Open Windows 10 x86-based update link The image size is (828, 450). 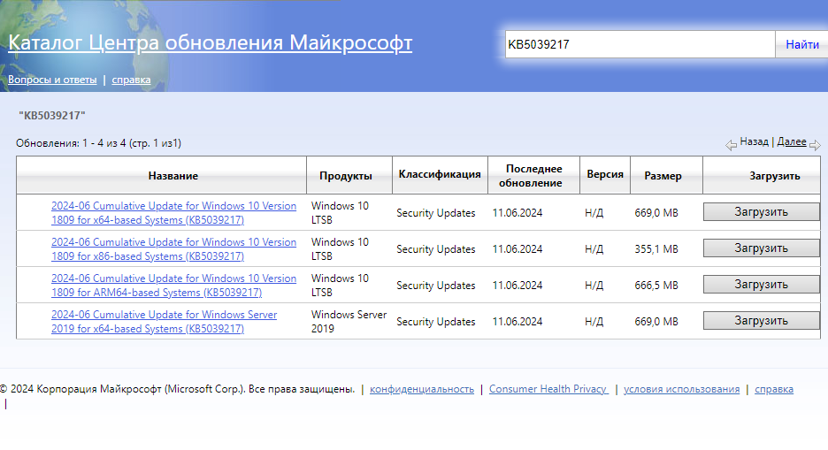[x=173, y=248]
